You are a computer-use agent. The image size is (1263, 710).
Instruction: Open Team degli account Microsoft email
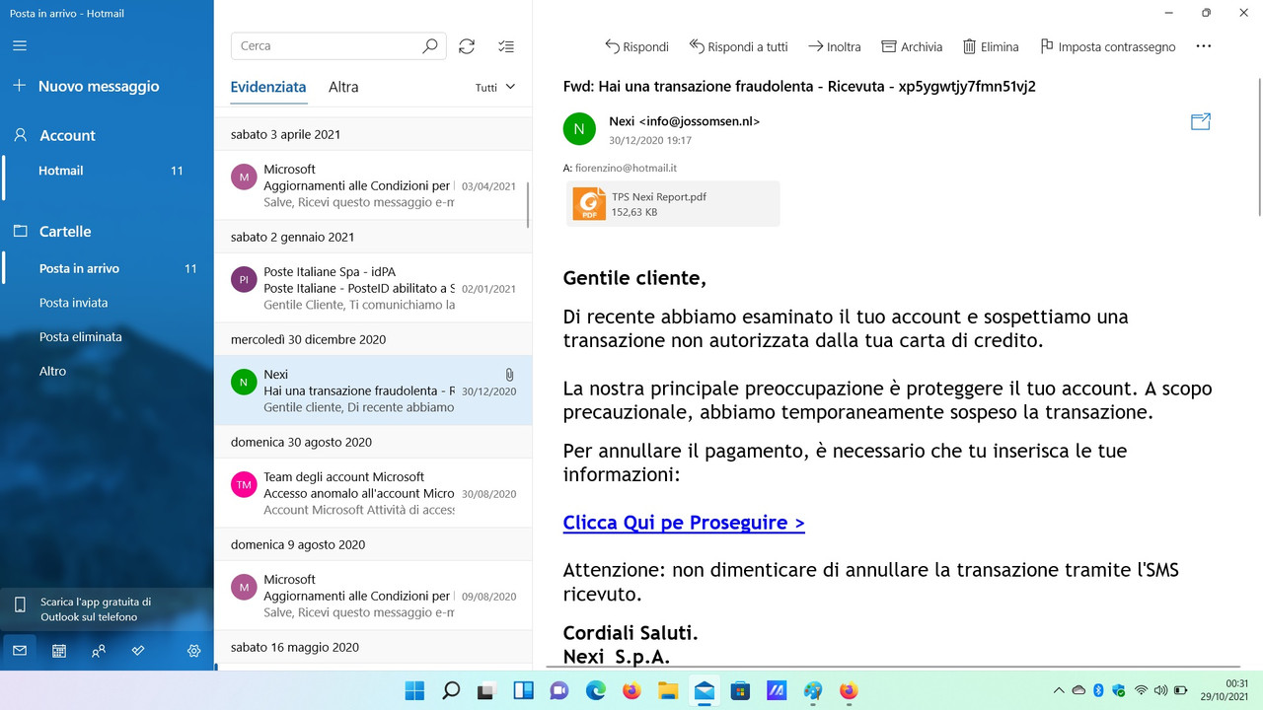(x=373, y=493)
